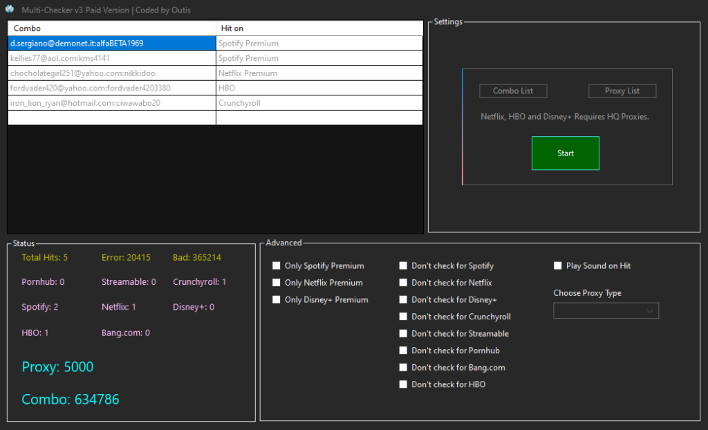Toggle Don't check for Spotify
Screen dimensions: 708x430
tap(403, 265)
